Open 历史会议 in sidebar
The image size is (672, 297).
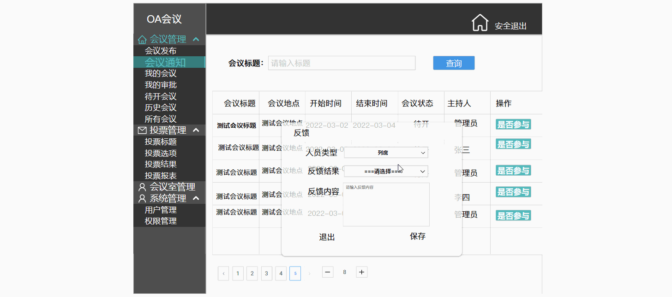161,107
